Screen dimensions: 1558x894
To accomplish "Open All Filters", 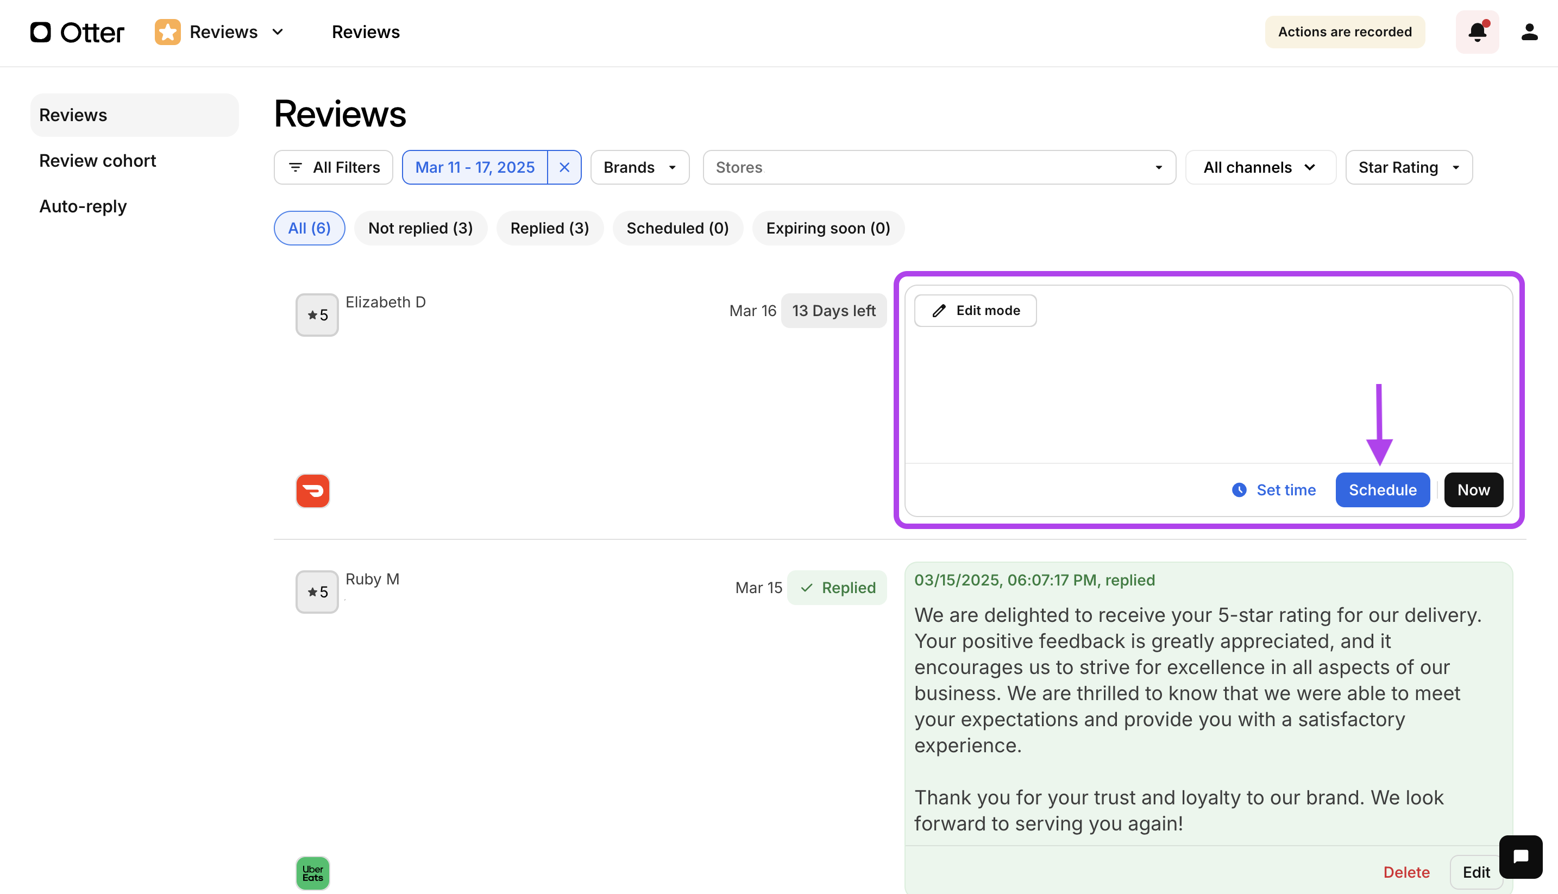I will (334, 167).
